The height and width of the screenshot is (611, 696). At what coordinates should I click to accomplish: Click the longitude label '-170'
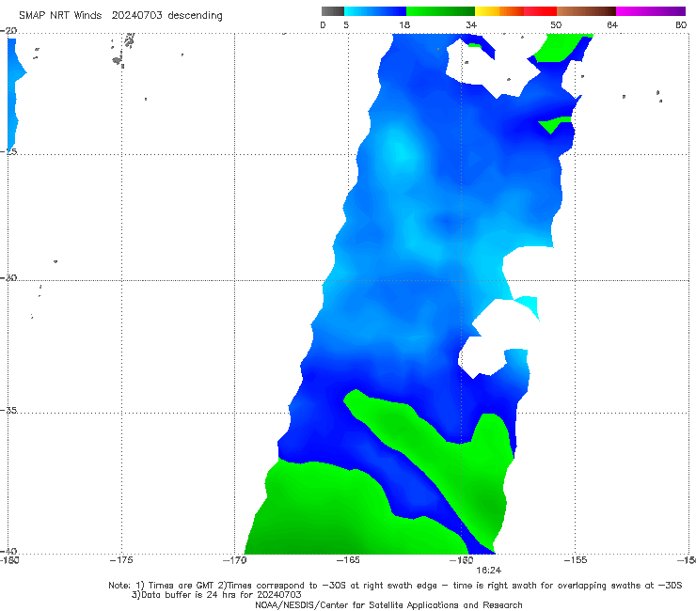click(x=235, y=560)
